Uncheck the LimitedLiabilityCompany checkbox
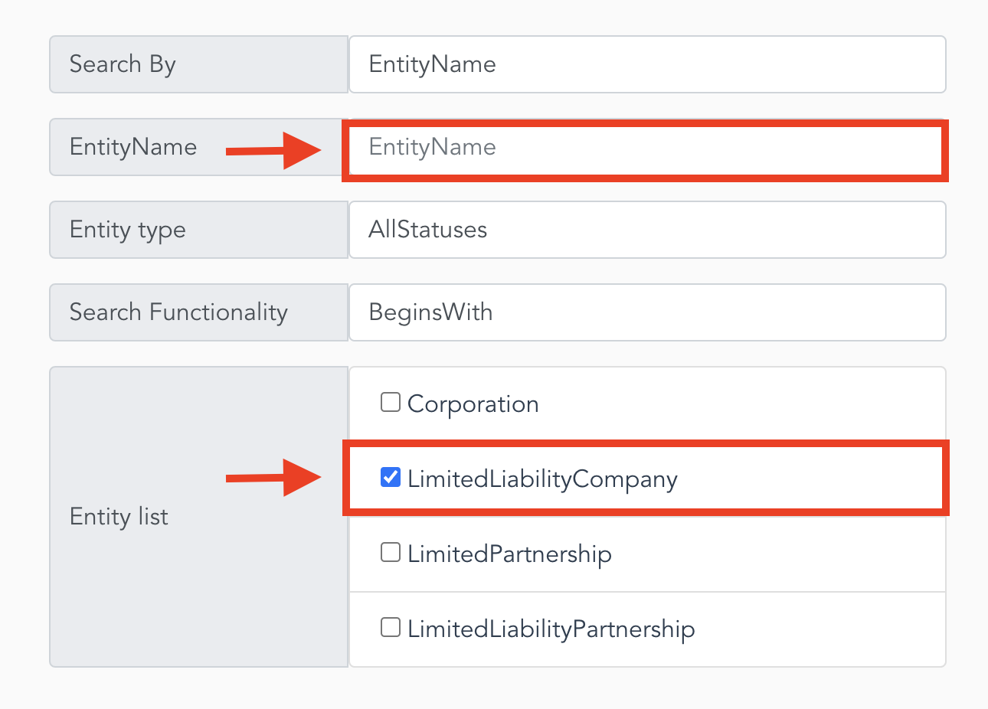Viewport: 988px width, 709px height. (x=391, y=478)
